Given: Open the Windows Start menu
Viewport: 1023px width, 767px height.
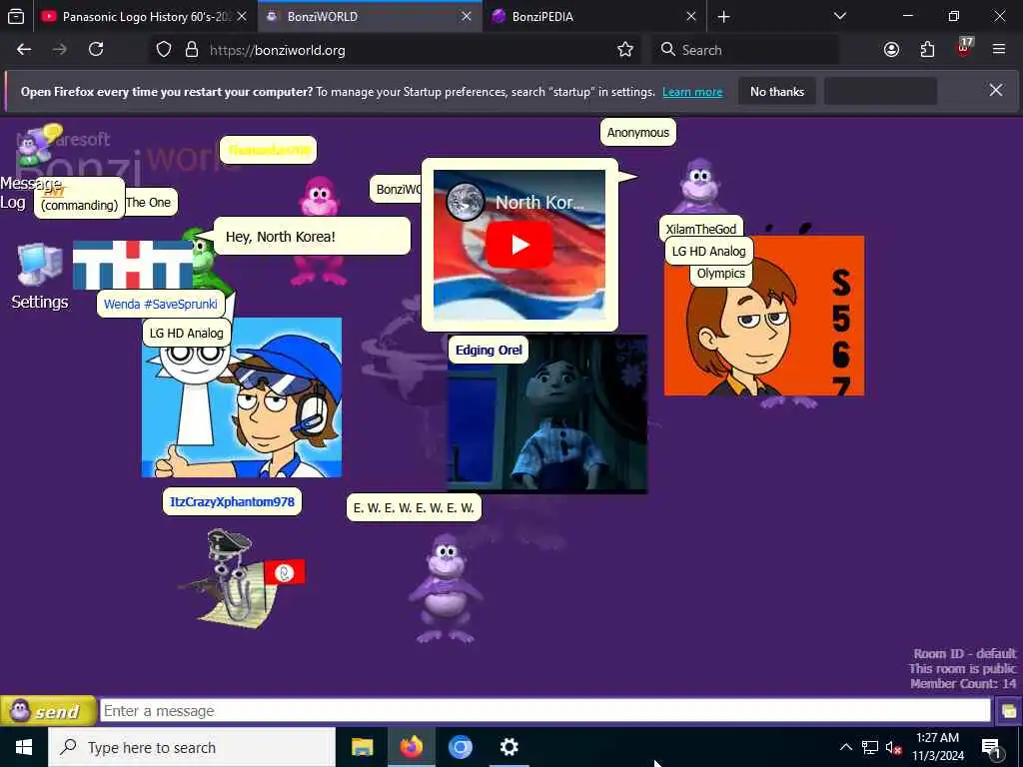Looking at the screenshot, I should tap(24, 747).
